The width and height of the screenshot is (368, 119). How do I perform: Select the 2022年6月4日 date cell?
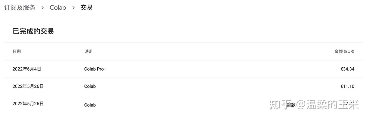click(x=27, y=69)
